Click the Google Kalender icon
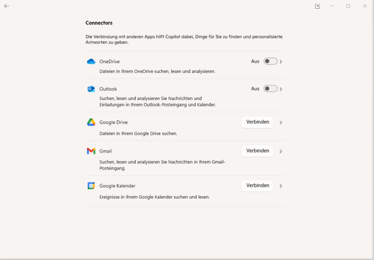The image size is (374, 260). click(91, 186)
